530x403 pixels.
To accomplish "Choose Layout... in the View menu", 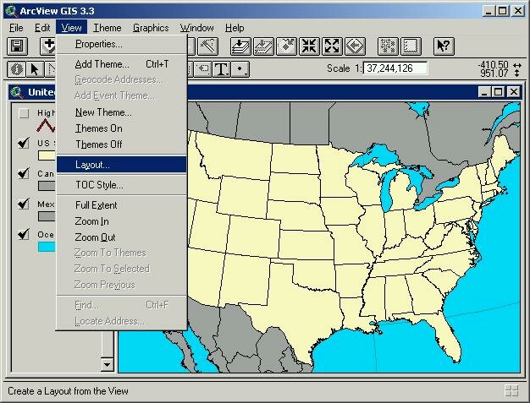I will 121,165.
